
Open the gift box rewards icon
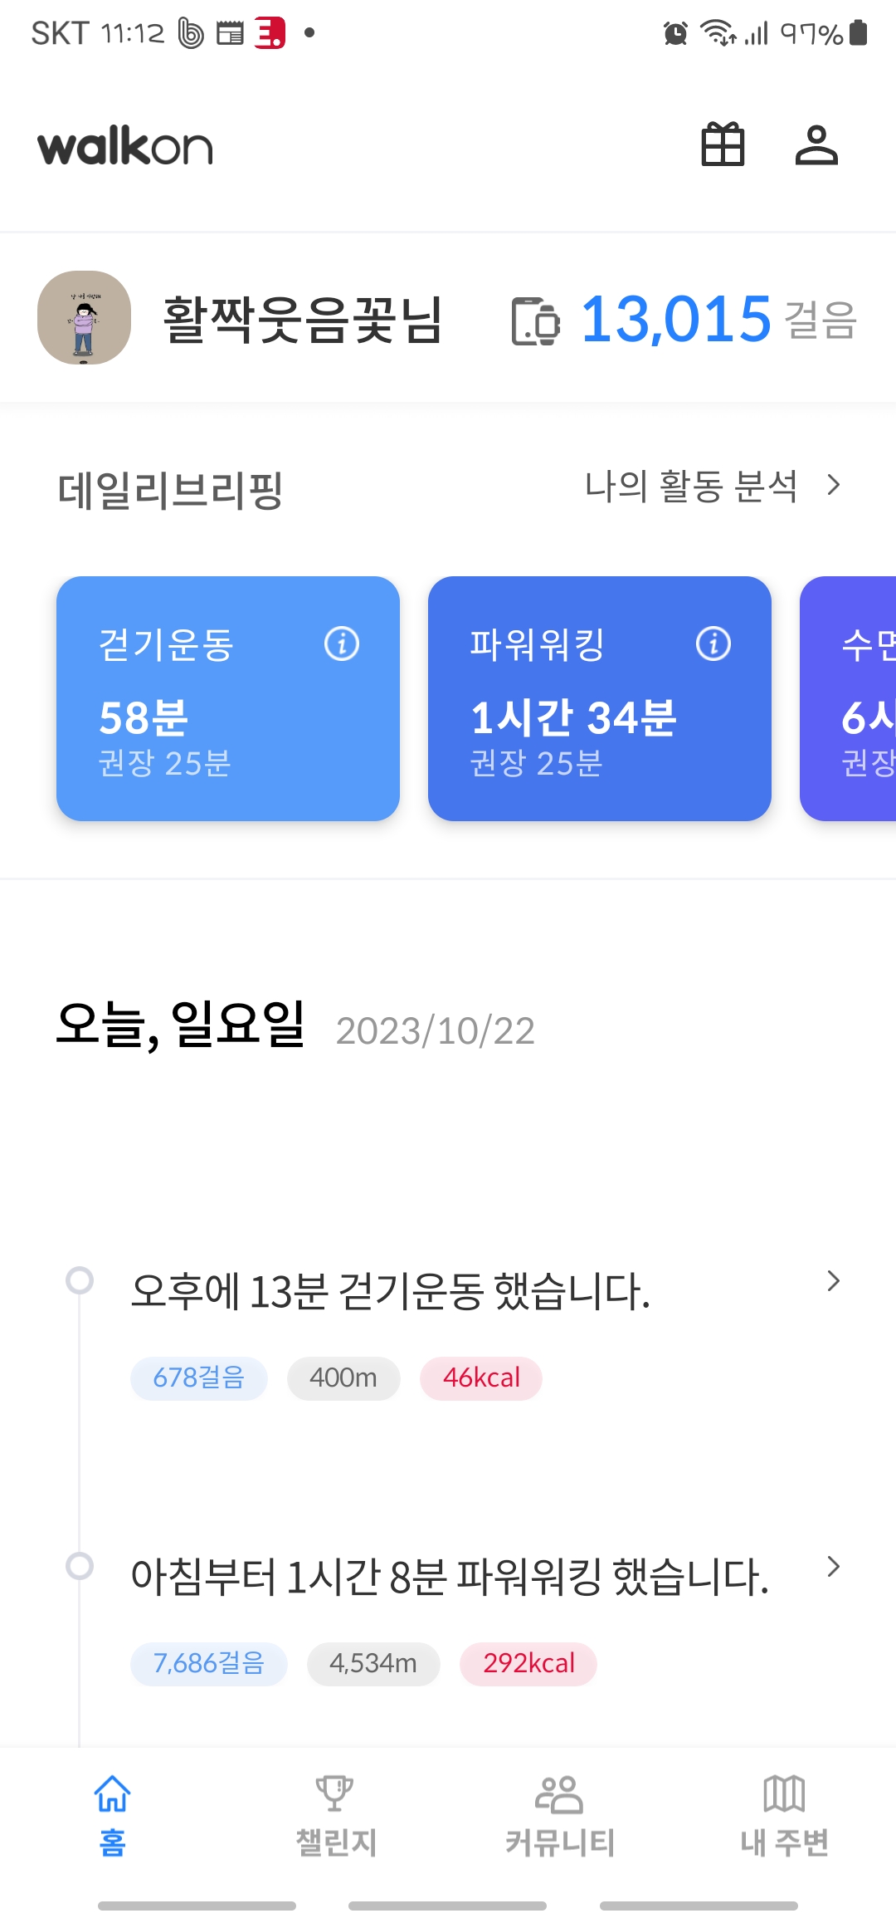tap(723, 145)
